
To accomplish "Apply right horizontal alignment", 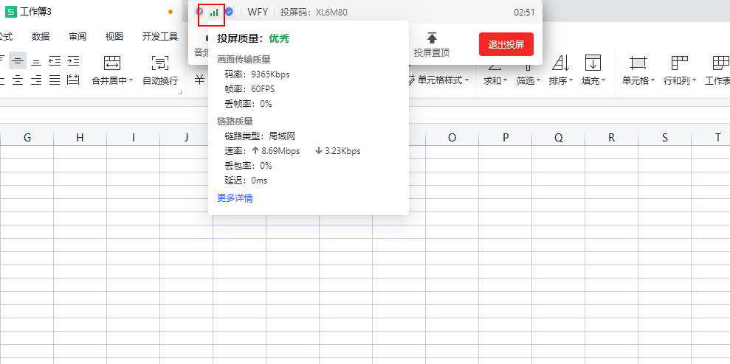I will [x=36, y=80].
